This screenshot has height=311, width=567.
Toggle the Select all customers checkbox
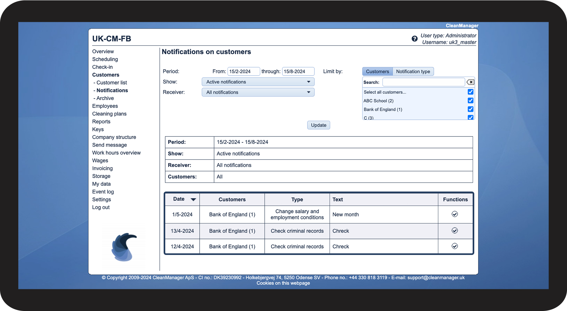pos(470,92)
